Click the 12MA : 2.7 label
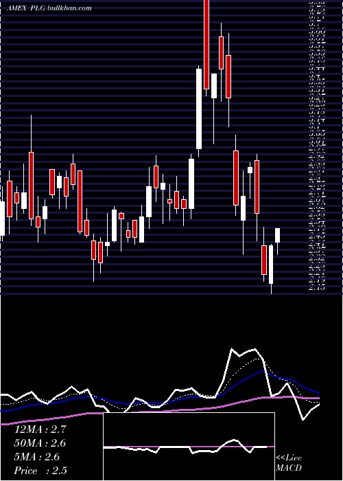 tap(40, 429)
